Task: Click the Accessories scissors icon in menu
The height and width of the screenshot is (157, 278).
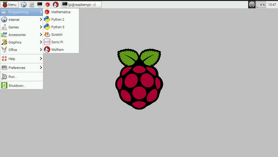Action: pos(4,35)
